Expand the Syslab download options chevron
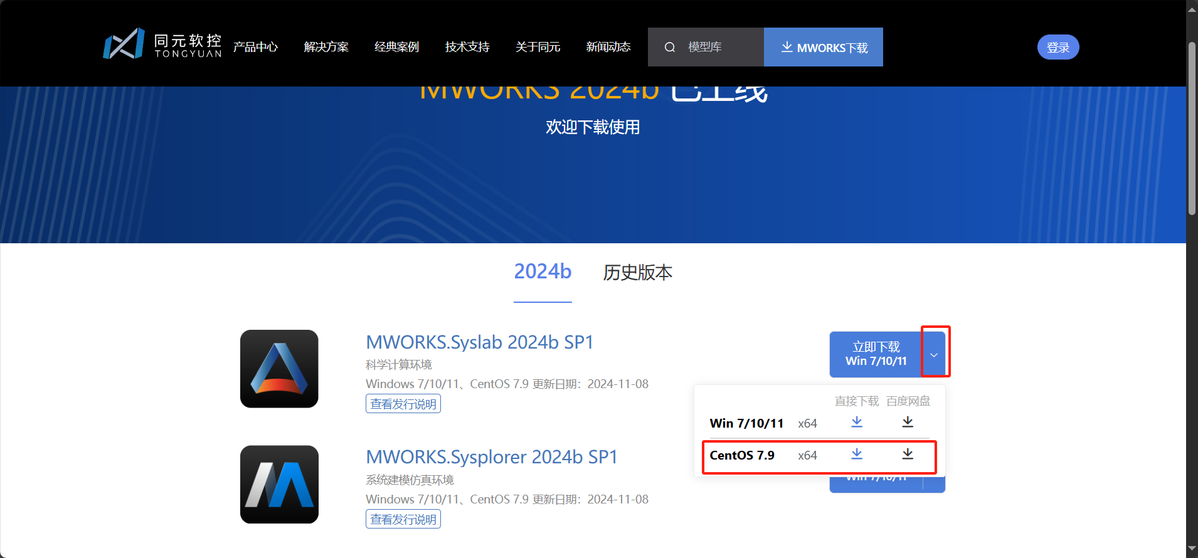The image size is (1198, 558). pos(934,355)
